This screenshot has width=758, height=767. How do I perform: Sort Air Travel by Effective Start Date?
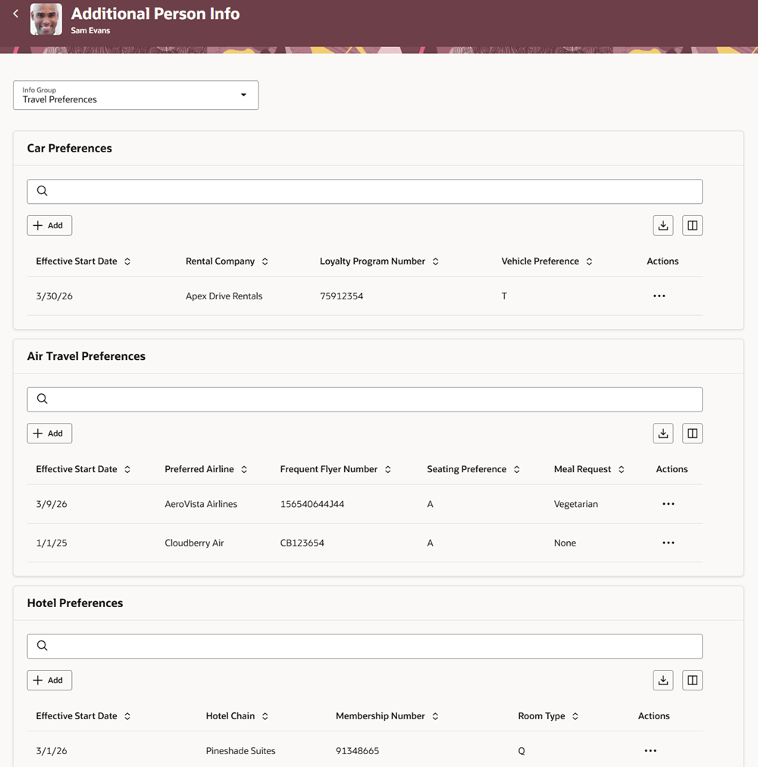pyautogui.click(x=127, y=470)
